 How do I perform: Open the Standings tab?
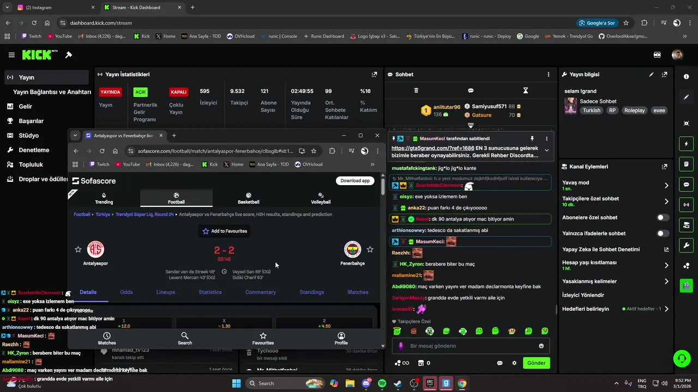coord(312,292)
